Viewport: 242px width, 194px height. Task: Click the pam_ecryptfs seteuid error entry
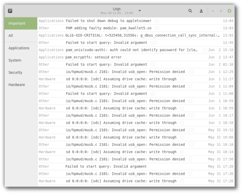(x=136, y=57)
